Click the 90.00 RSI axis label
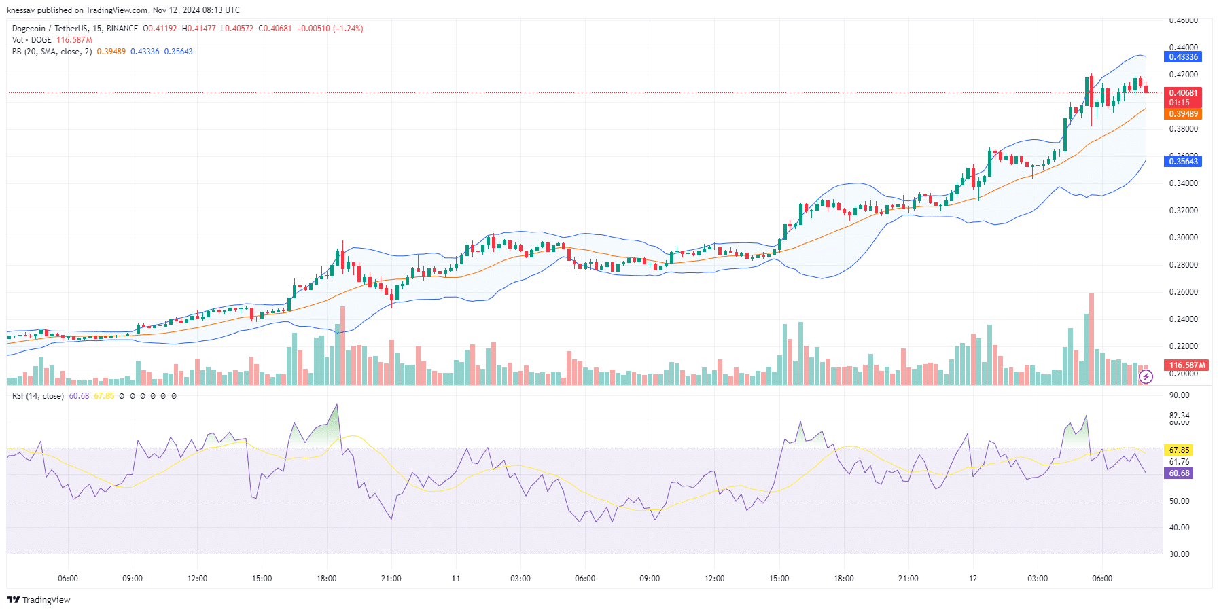This screenshot has width=1219, height=612. tap(1179, 395)
